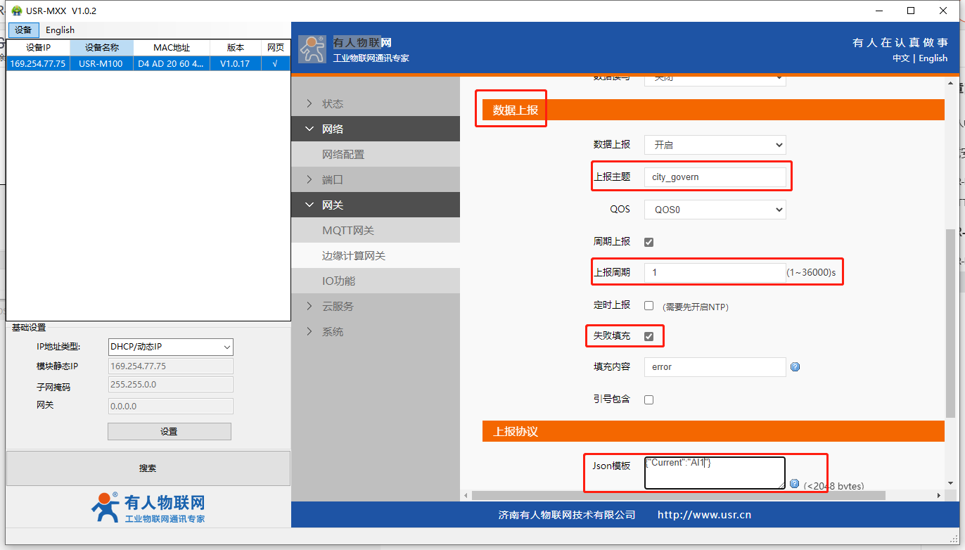Click the √ 网页 cell of USR-M100
This screenshot has height=550, width=965.
point(275,63)
